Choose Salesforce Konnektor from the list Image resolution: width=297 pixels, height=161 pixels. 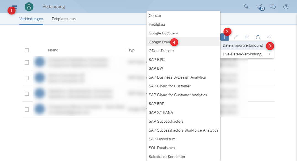[183, 157]
